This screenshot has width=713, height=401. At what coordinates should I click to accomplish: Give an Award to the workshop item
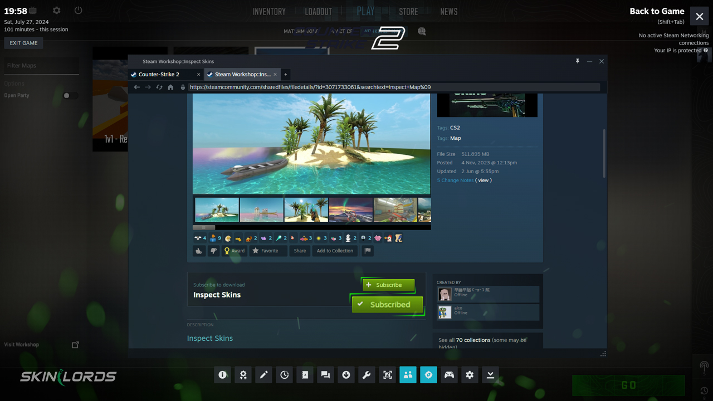point(234,251)
